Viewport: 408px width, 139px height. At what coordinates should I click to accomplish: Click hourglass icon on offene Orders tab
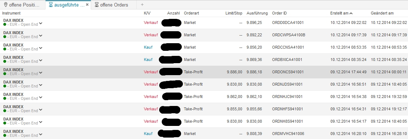[x=97, y=5]
